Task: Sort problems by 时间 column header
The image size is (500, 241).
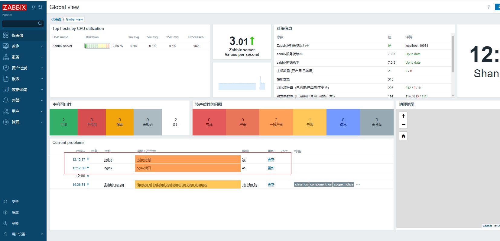Action: [x=80, y=151]
